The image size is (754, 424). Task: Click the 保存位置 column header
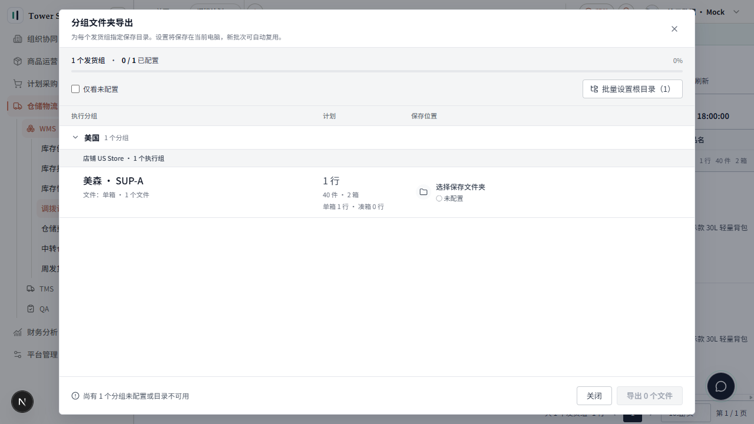click(x=424, y=116)
